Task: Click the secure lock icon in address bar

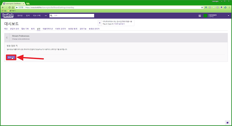Action: tap(17, 7)
